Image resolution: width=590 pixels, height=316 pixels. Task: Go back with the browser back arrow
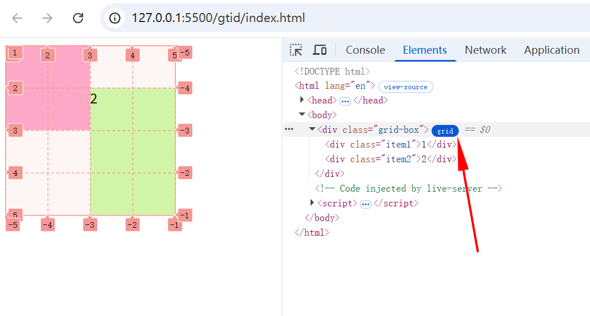[x=18, y=18]
